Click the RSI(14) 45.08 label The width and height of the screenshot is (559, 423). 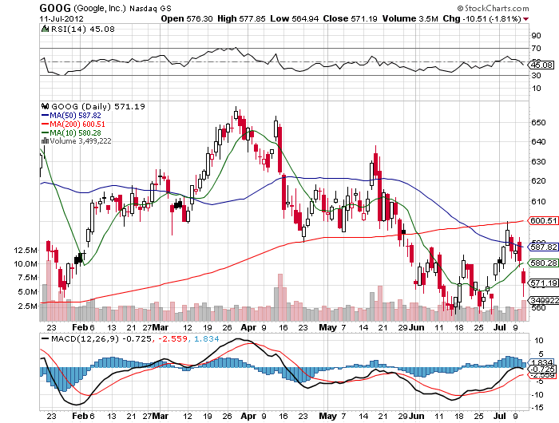click(83, 30)
